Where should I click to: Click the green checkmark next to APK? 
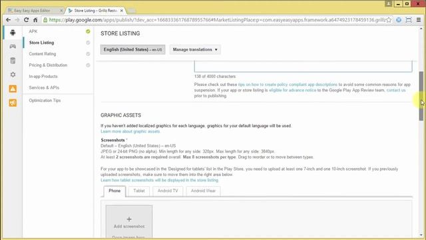(x=88, y=31)
